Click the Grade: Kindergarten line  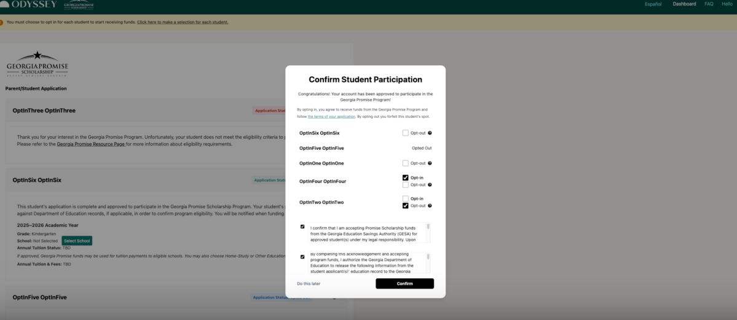(x=37, y=233)
